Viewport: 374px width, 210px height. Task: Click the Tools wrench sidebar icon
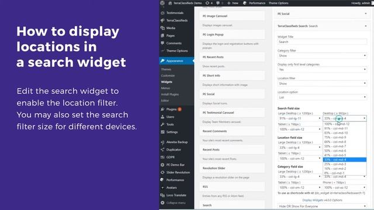point(162,124)
